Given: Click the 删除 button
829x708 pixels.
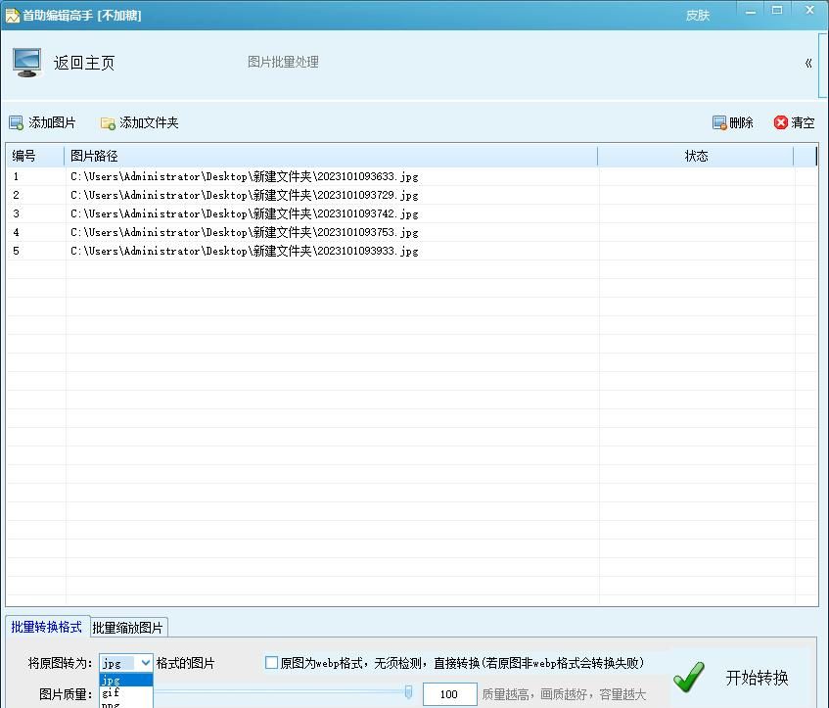Looking at the screenshot, I should [x=733, y=122].
